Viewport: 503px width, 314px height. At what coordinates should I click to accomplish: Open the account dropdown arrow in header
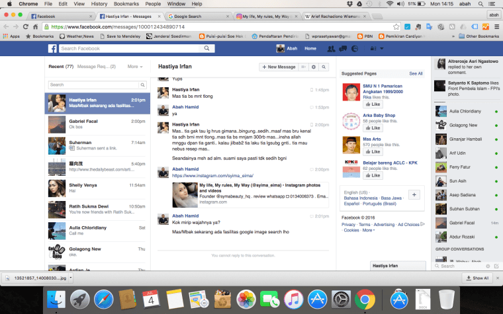coord(382,49)
